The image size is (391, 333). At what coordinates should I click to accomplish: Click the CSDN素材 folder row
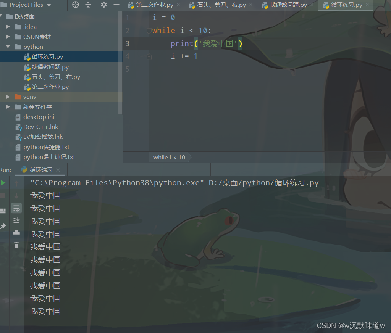tap(61, 37)
